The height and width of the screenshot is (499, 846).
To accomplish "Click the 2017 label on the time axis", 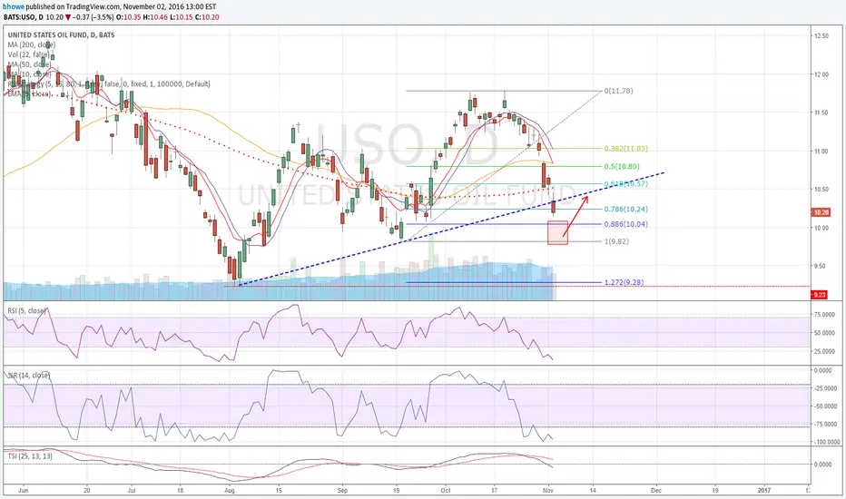I will click(x=764, y=490).
